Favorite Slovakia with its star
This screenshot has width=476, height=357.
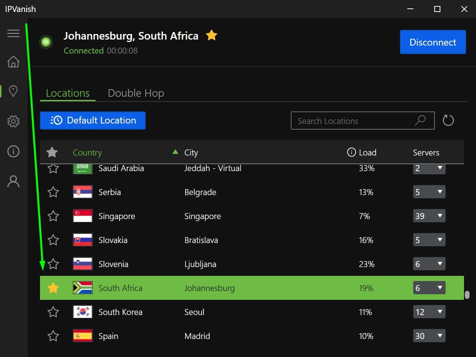point(53,240)
